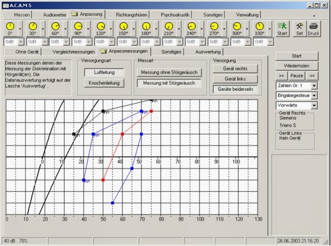This screenshot has width=331, height=246.
Task: Enable Messung ohne Störgeräusch mode
Action: 169,73
